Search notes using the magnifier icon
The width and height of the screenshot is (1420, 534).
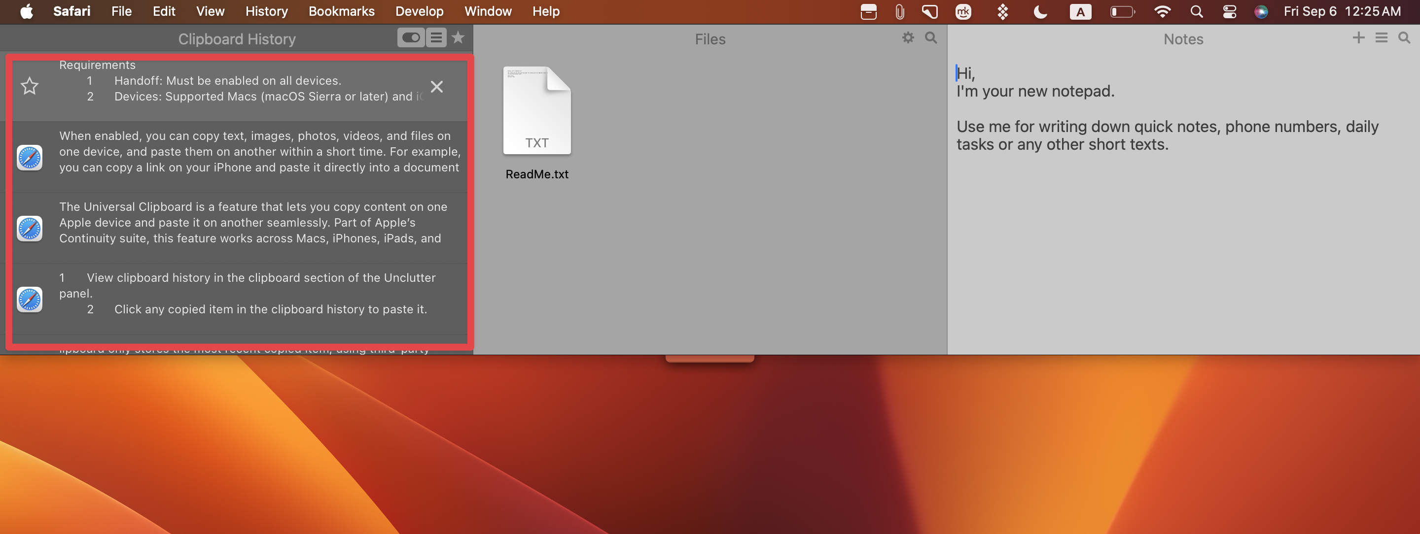tap(1403, 38)
